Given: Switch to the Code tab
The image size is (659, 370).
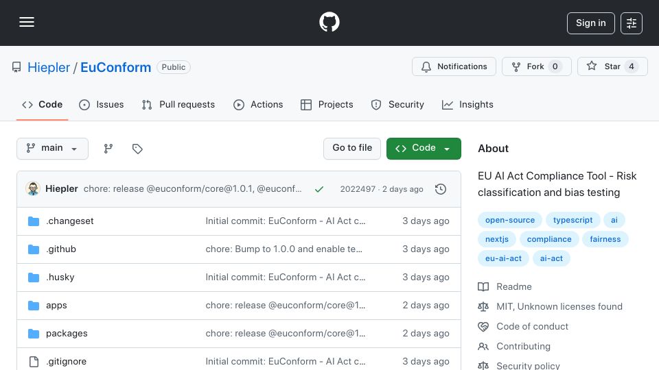Looking at the screenshot, I should pyautogui.click(x=42, y=104).
